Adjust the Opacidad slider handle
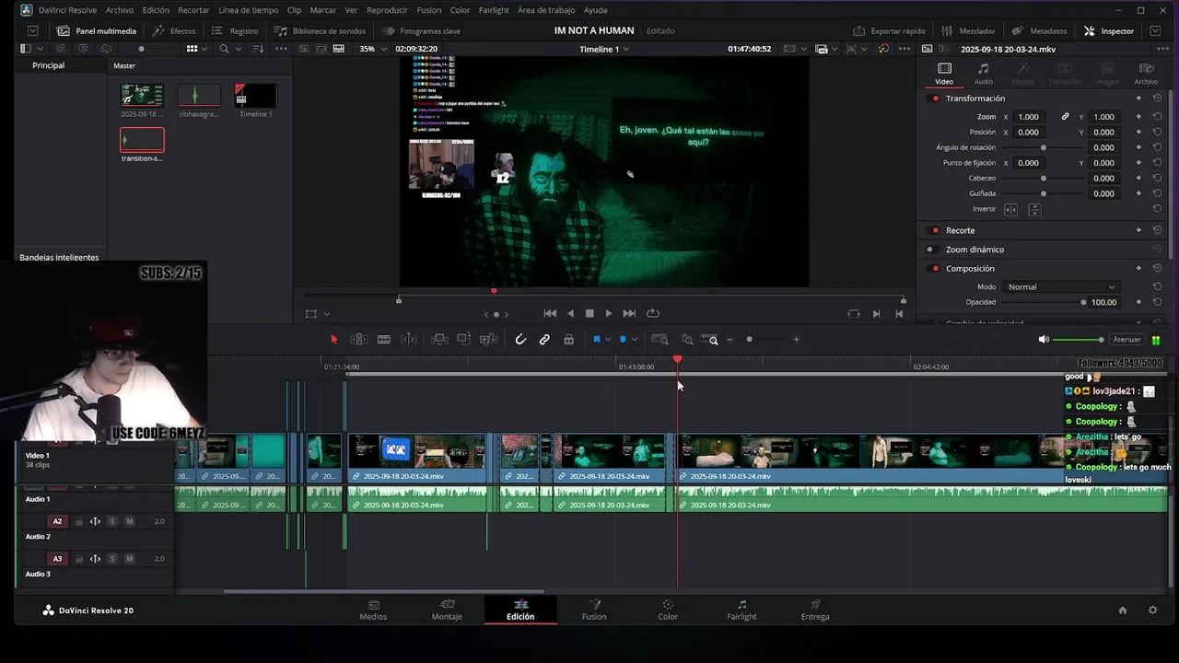The image size is (1179, 663). pyautogui.click(x=1083, y=302)
